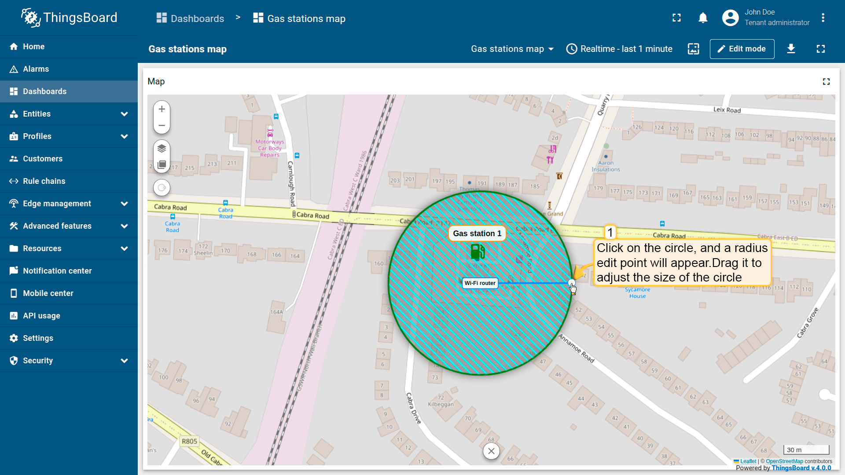Click the export dashboard download icon
This screenshot has width=845, height=475.
pyautogui.click(x=791, y=49)
